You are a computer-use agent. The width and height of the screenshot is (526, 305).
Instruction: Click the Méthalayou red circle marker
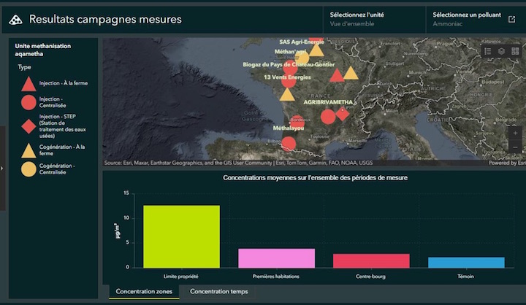tap(288, 144)
